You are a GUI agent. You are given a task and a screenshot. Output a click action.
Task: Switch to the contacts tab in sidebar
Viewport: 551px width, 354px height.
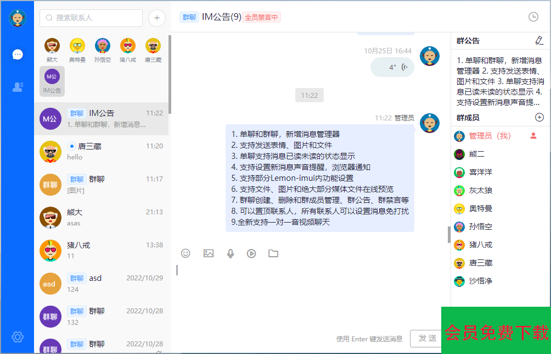point(18,86)
